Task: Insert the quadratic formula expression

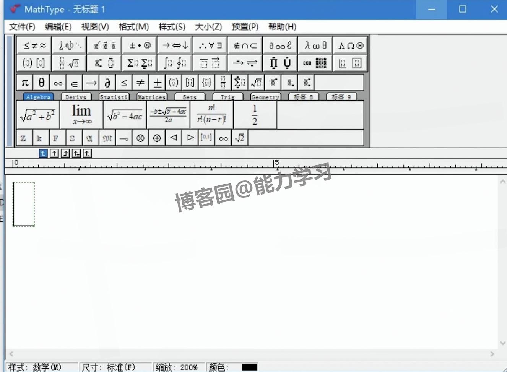Action: click(168, 115)
